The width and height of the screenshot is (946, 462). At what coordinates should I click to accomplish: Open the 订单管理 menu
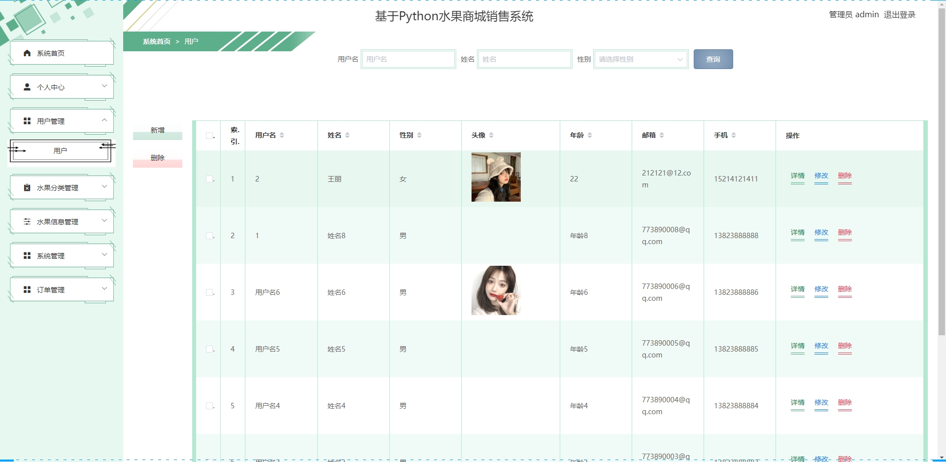[62, 290]
